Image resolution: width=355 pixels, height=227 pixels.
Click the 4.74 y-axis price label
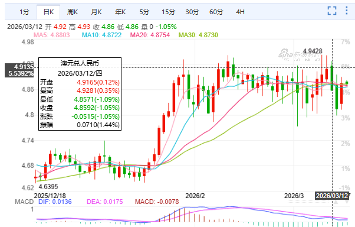(28, 141)
